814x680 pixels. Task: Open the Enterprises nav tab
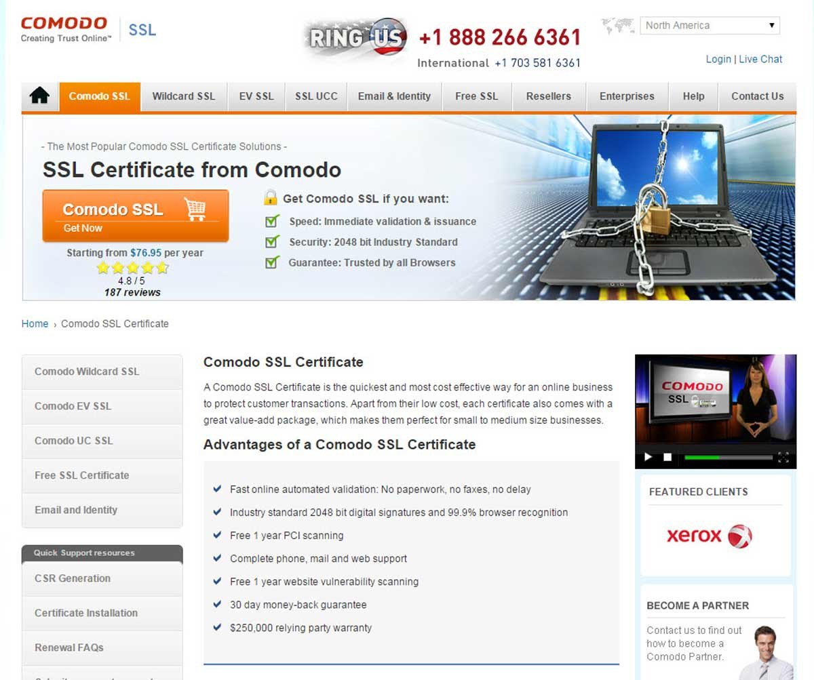click(627, 96)
